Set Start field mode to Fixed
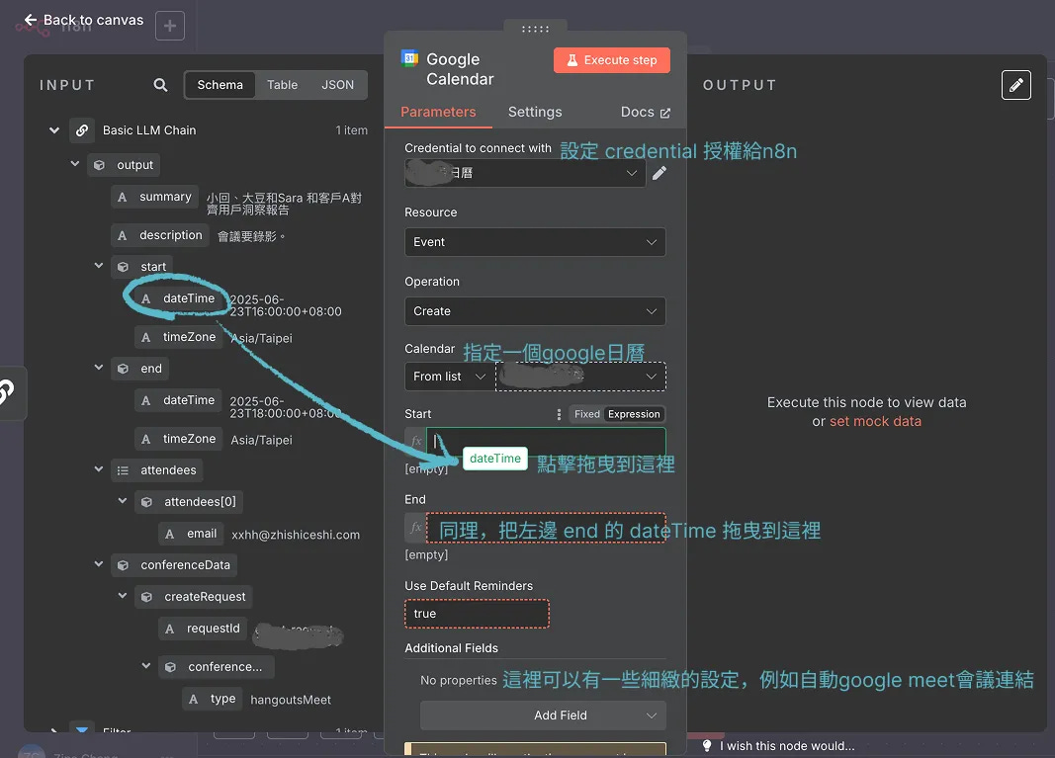The image size is (1055, 758). pyautogui.click(x=586, y=414)
